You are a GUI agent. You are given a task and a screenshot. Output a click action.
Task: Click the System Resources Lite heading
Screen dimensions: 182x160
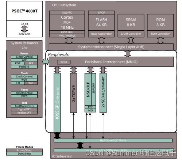click(x=24, y=45)
